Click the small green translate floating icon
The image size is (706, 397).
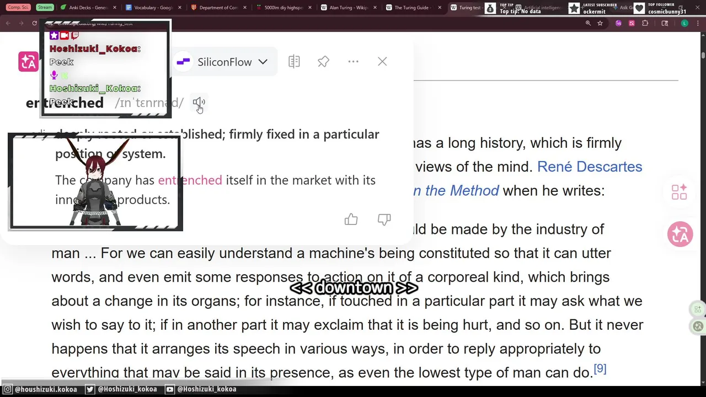click(x=698, y=326)
